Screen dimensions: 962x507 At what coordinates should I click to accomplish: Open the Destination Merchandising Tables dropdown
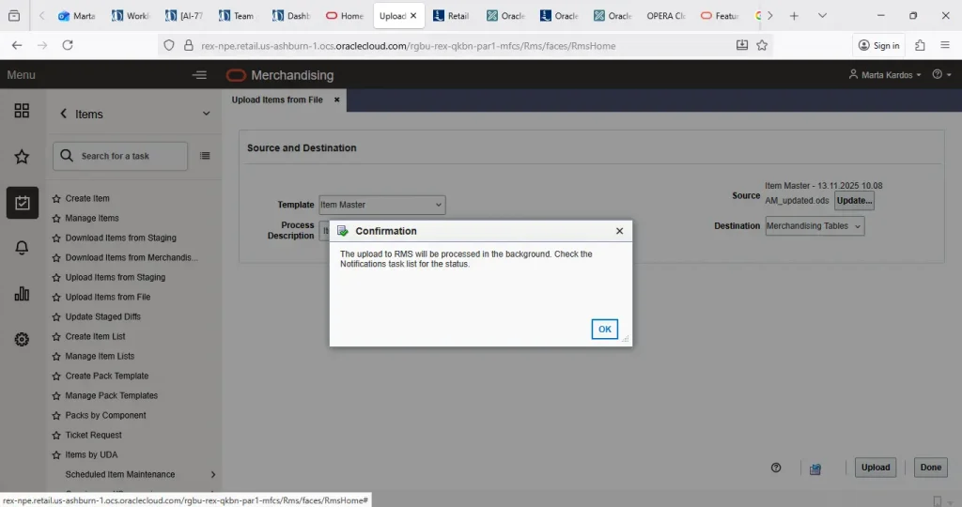(815, 226)
